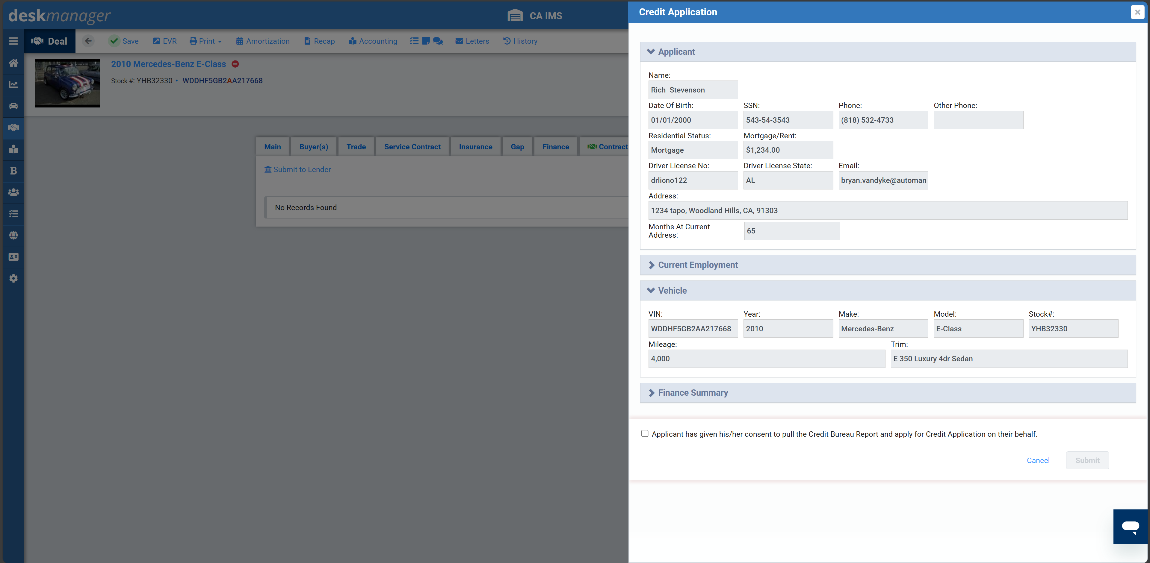Image resolution: width=1150 pixels, height=563 pixels.
Task: Click the Date Of Birth field
Action: click(x=693, y=120)
